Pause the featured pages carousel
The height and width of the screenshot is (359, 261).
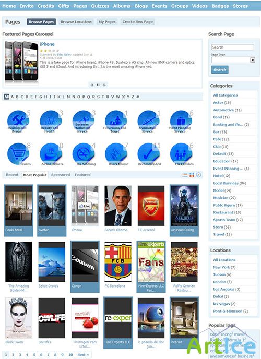point(98,85)
